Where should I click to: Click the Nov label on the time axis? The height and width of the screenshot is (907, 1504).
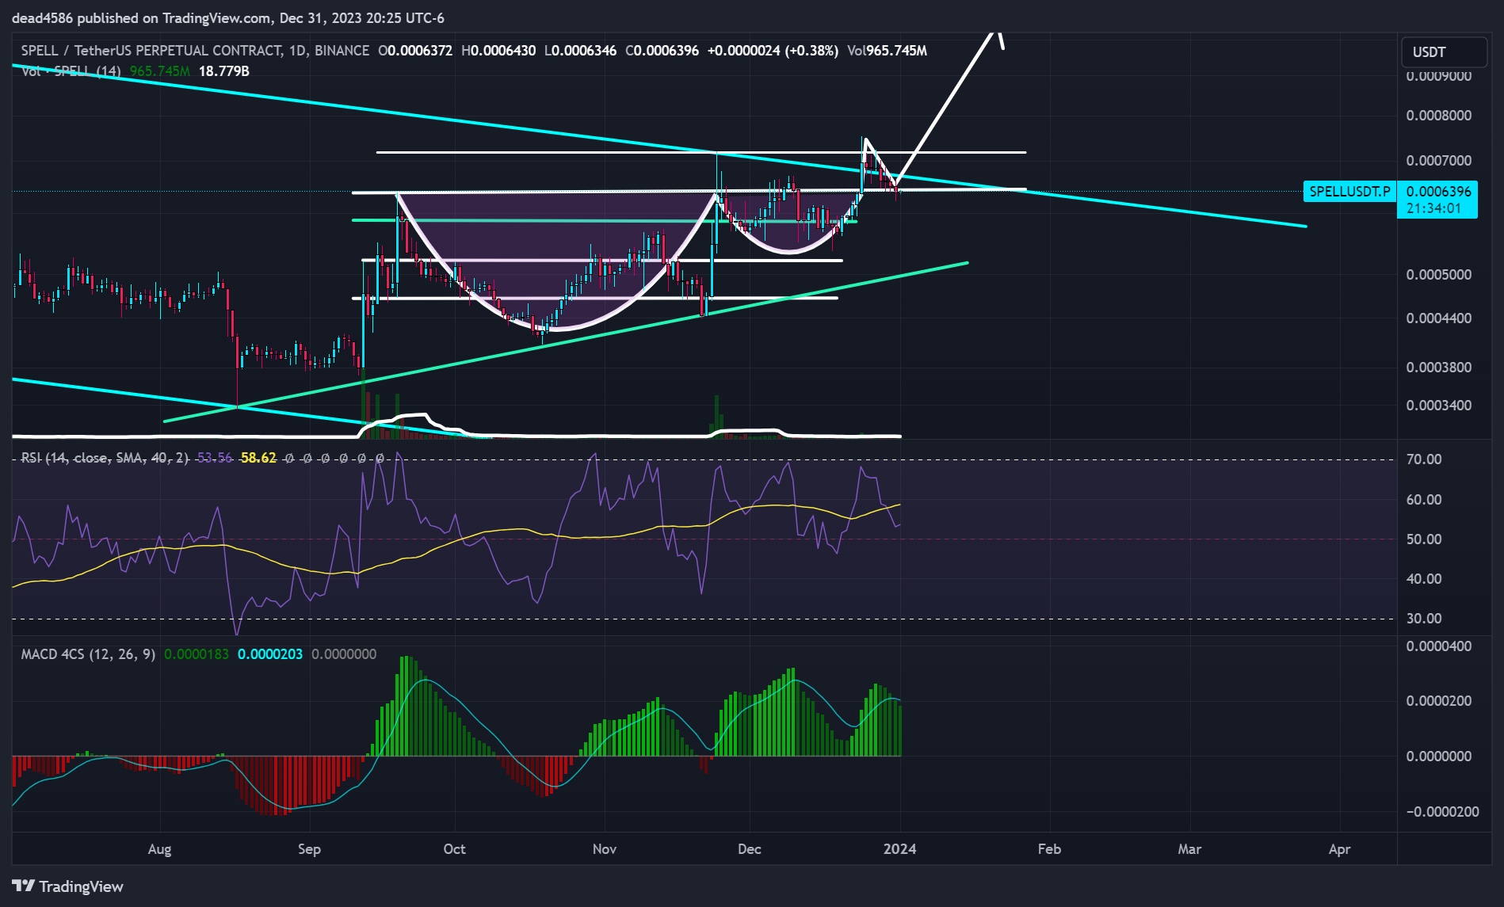tap(604, 849)
